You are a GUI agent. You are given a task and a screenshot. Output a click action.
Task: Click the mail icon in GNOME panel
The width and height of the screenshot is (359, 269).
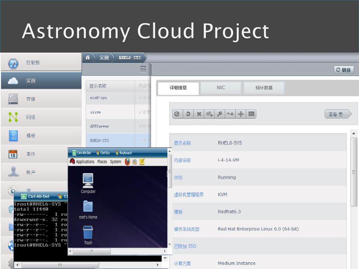pos(135,162)
